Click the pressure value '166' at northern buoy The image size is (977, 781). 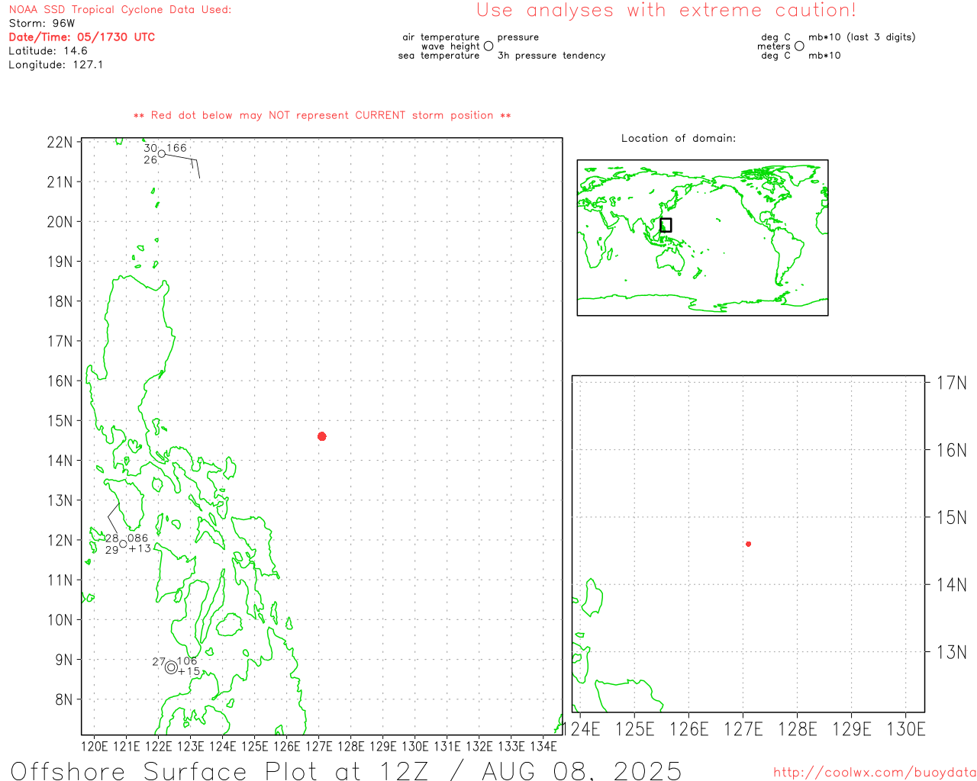pos(176,148)
